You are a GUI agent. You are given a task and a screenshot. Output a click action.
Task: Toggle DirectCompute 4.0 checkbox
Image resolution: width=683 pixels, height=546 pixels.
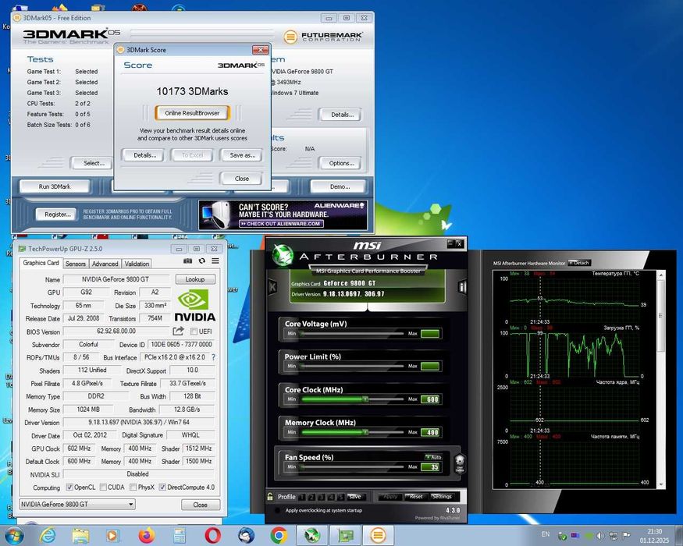pyautogui.click(x=162, y=487)
